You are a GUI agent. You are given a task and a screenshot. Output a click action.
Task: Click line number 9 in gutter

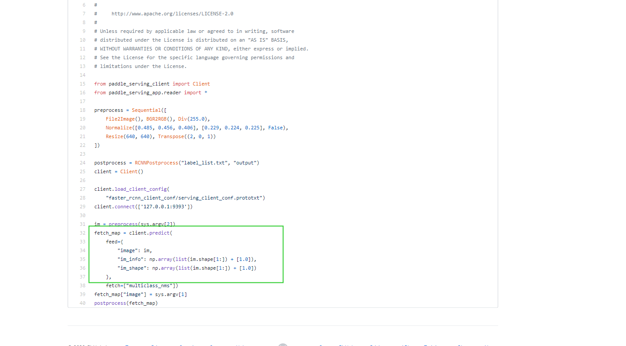click(x=84, y=31)
